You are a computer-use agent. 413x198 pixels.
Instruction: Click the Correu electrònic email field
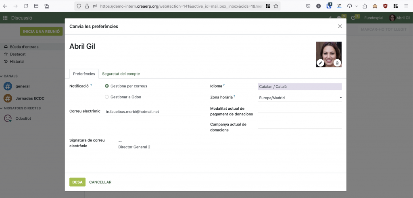(x=152, y=111)
